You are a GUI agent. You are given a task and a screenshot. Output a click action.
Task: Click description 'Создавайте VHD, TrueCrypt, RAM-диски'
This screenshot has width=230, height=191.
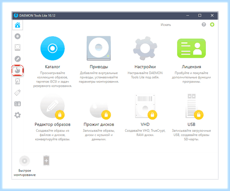(145, 133)
